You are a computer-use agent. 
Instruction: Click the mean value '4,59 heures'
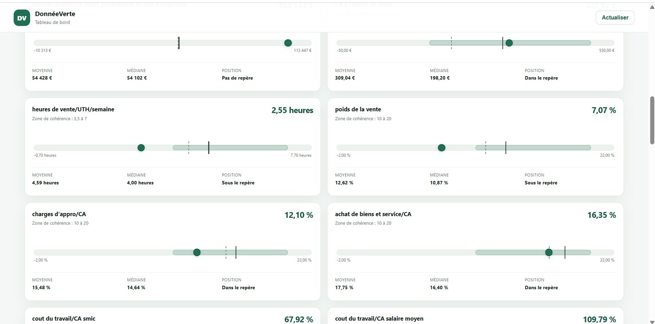pyautogui.click(x=45, y=183)
